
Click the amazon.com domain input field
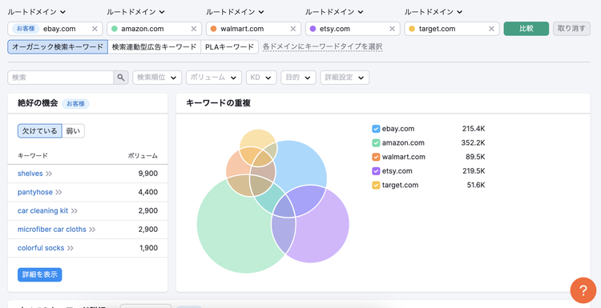click(155, 29)
